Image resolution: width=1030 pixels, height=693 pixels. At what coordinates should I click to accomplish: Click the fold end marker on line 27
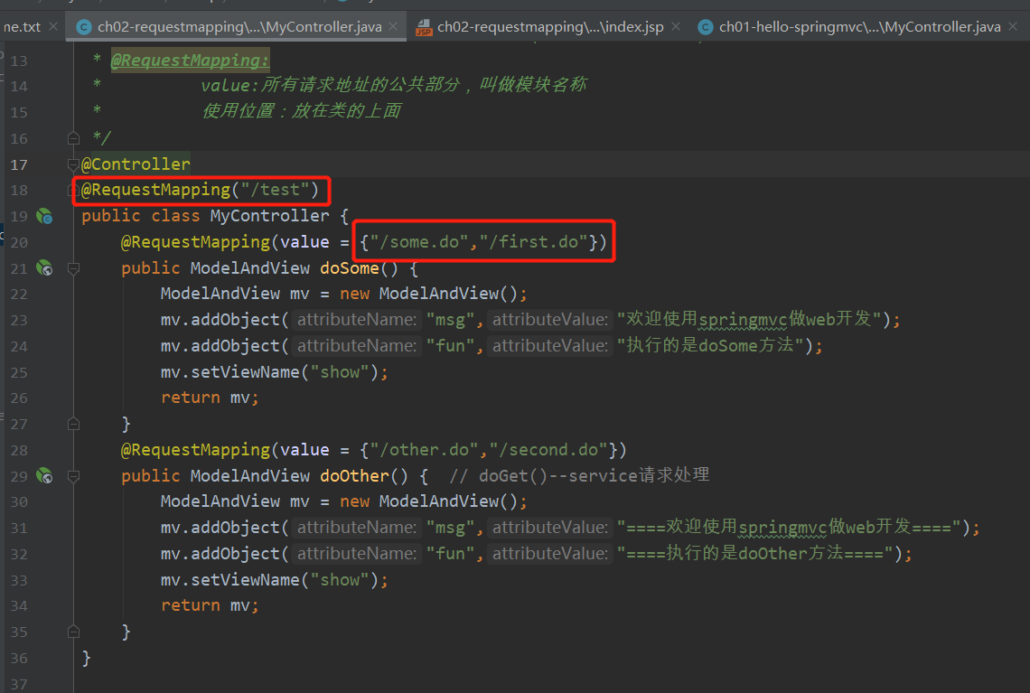coord(73,425)
